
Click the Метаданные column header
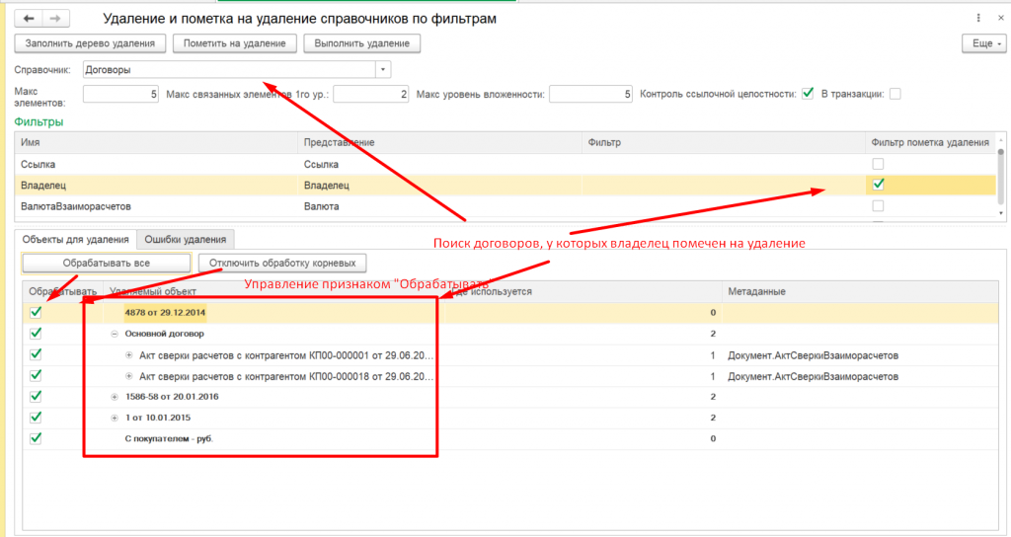860,291
